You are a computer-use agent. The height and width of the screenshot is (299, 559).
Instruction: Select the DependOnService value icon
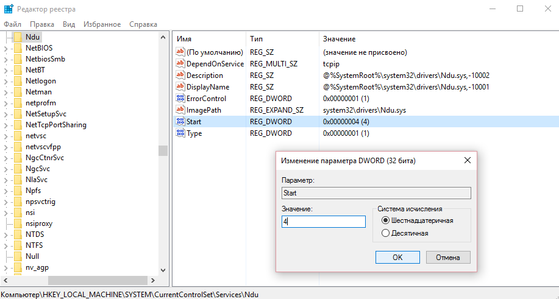(x=180, y=64)
